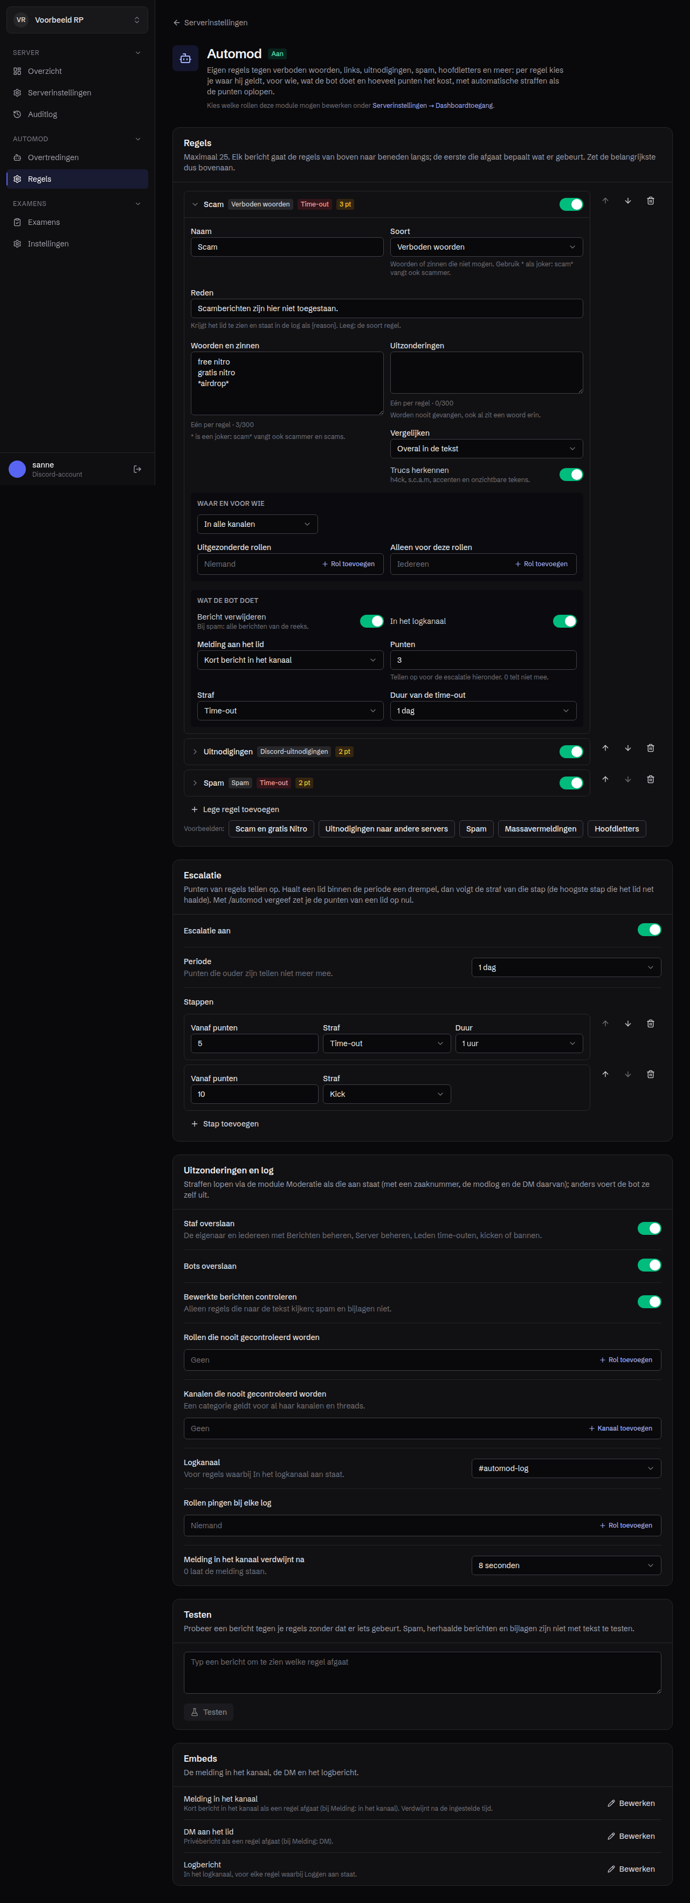The image size is (690, 1903).
Task: Click pencil icon for Logbericht embed
Action: [611, 1869]
